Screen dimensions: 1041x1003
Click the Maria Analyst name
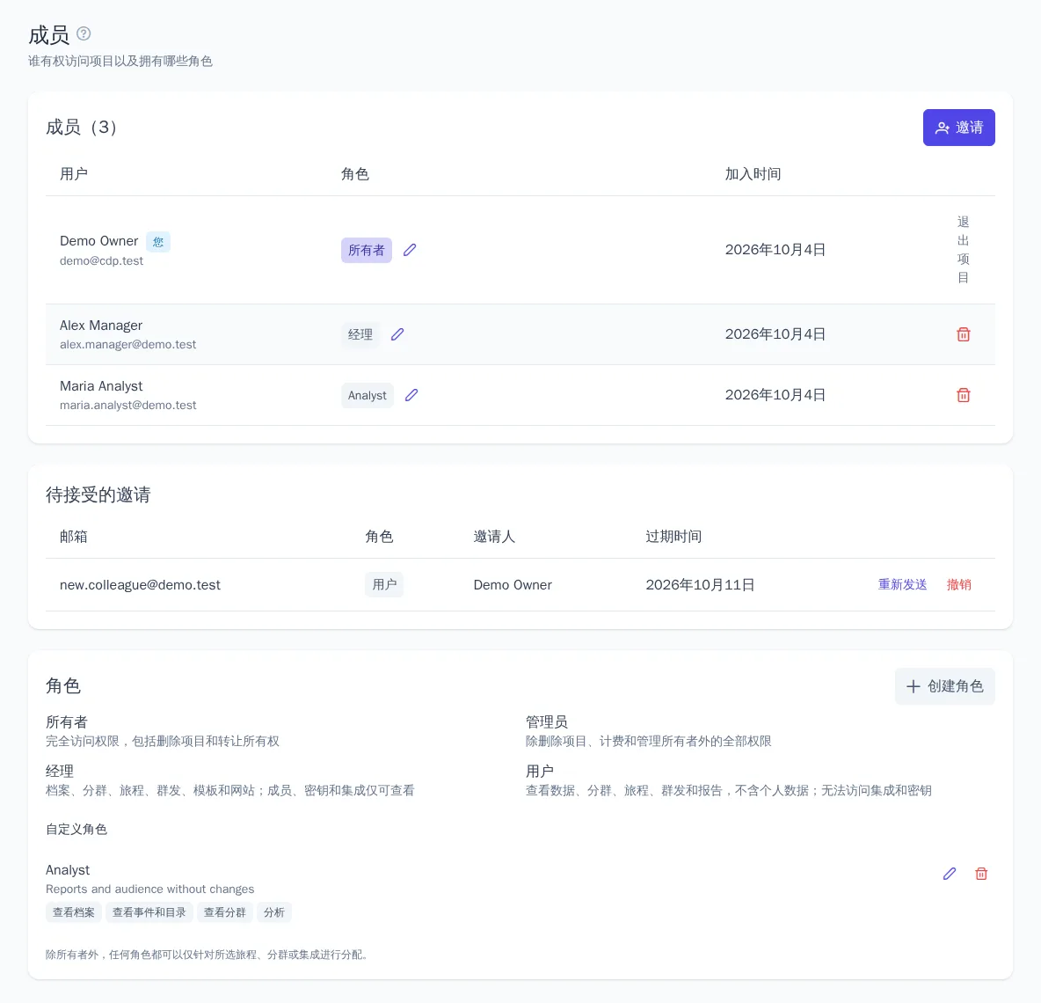click(x=101, y=386)
